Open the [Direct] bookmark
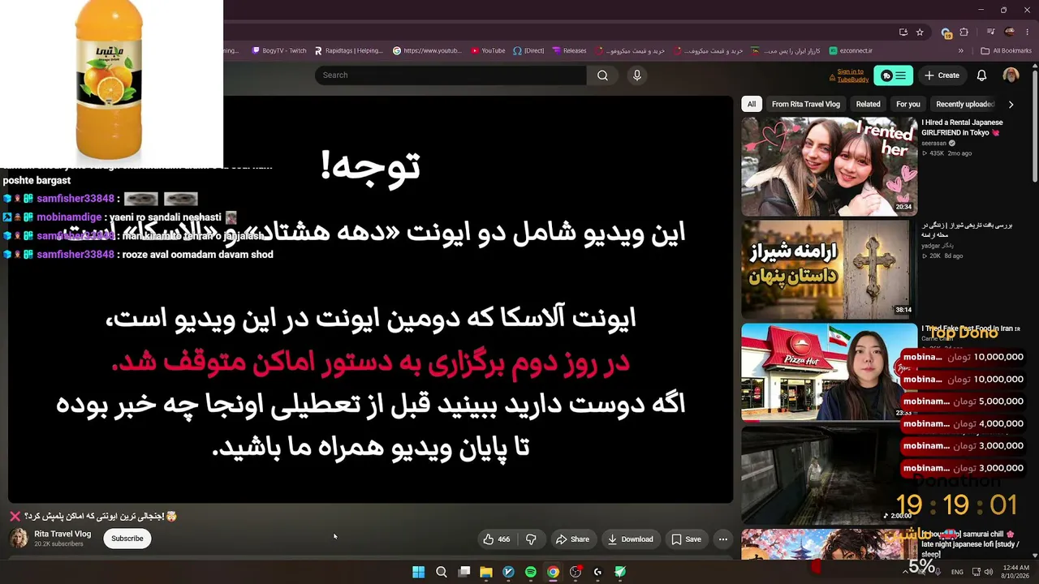This screenshot has width=1039, height=584. point(528,50)
